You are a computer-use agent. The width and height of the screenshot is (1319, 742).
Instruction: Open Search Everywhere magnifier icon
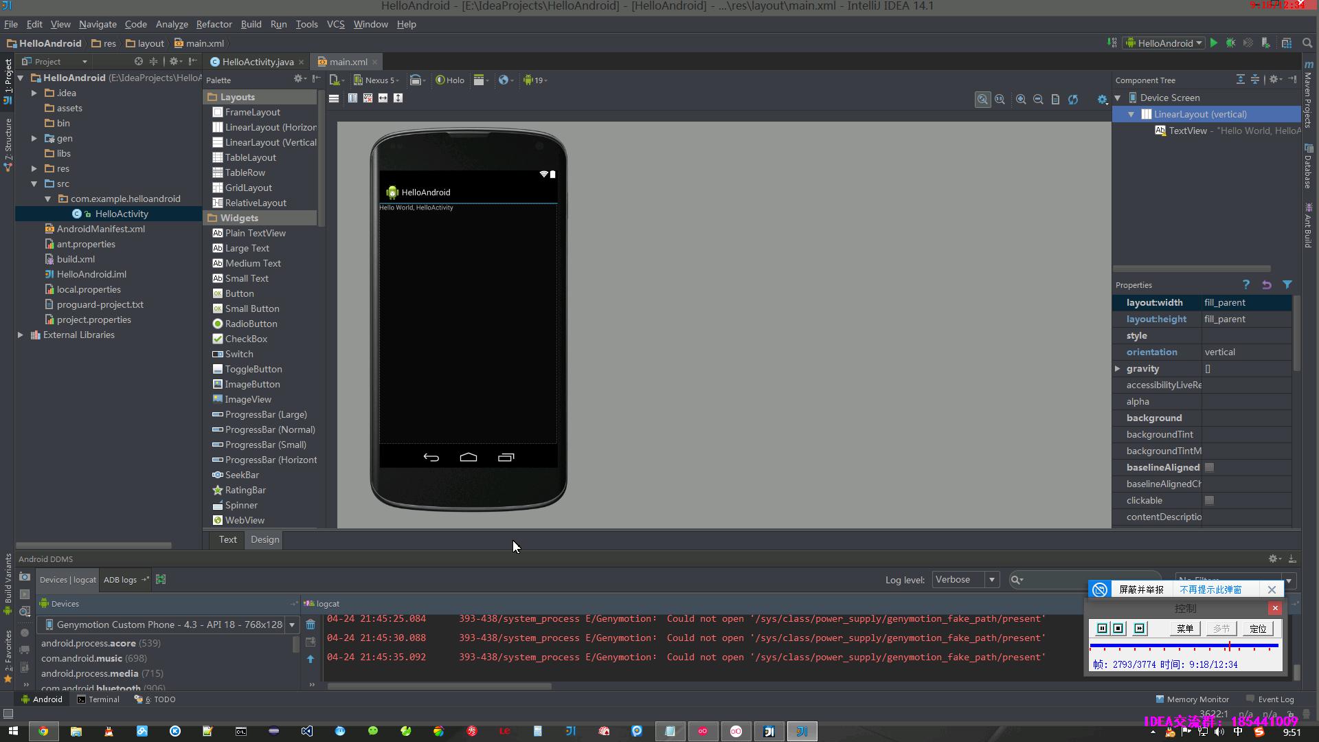click(1307, 43)
